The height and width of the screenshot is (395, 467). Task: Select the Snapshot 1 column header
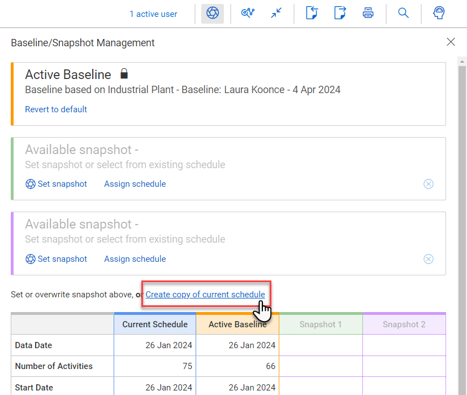pos(321,324)
